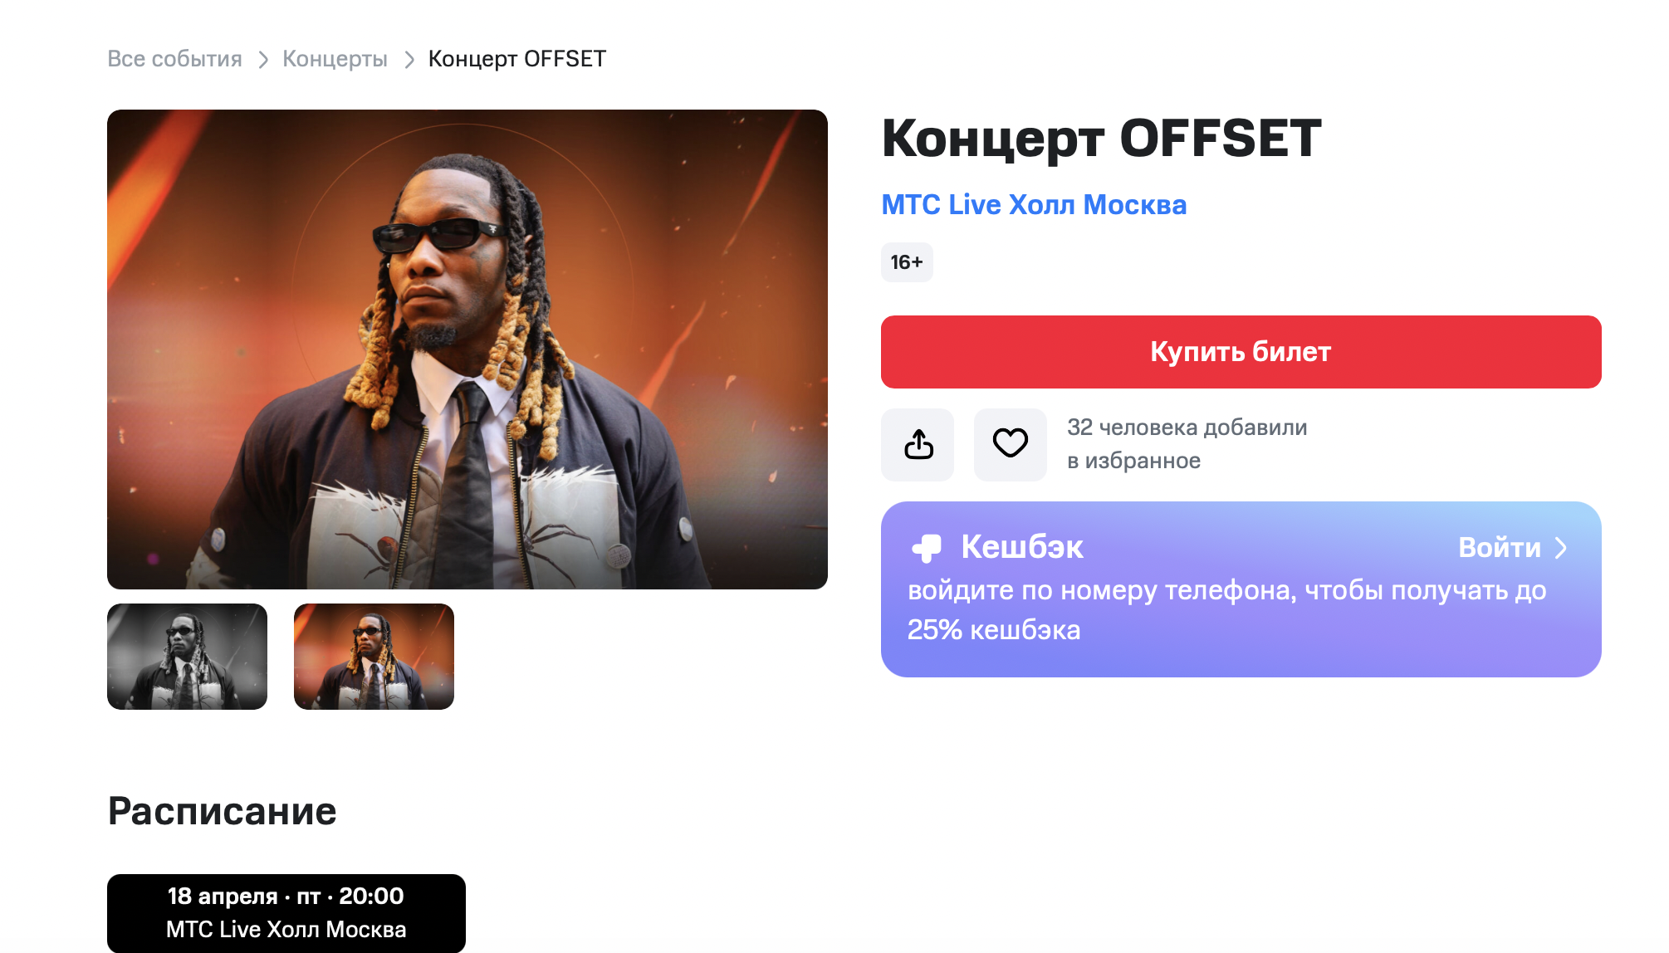The image size is (1669, 953).
Task: Go to the Концерты breadcrumb
Action: [x=335, y=59]
